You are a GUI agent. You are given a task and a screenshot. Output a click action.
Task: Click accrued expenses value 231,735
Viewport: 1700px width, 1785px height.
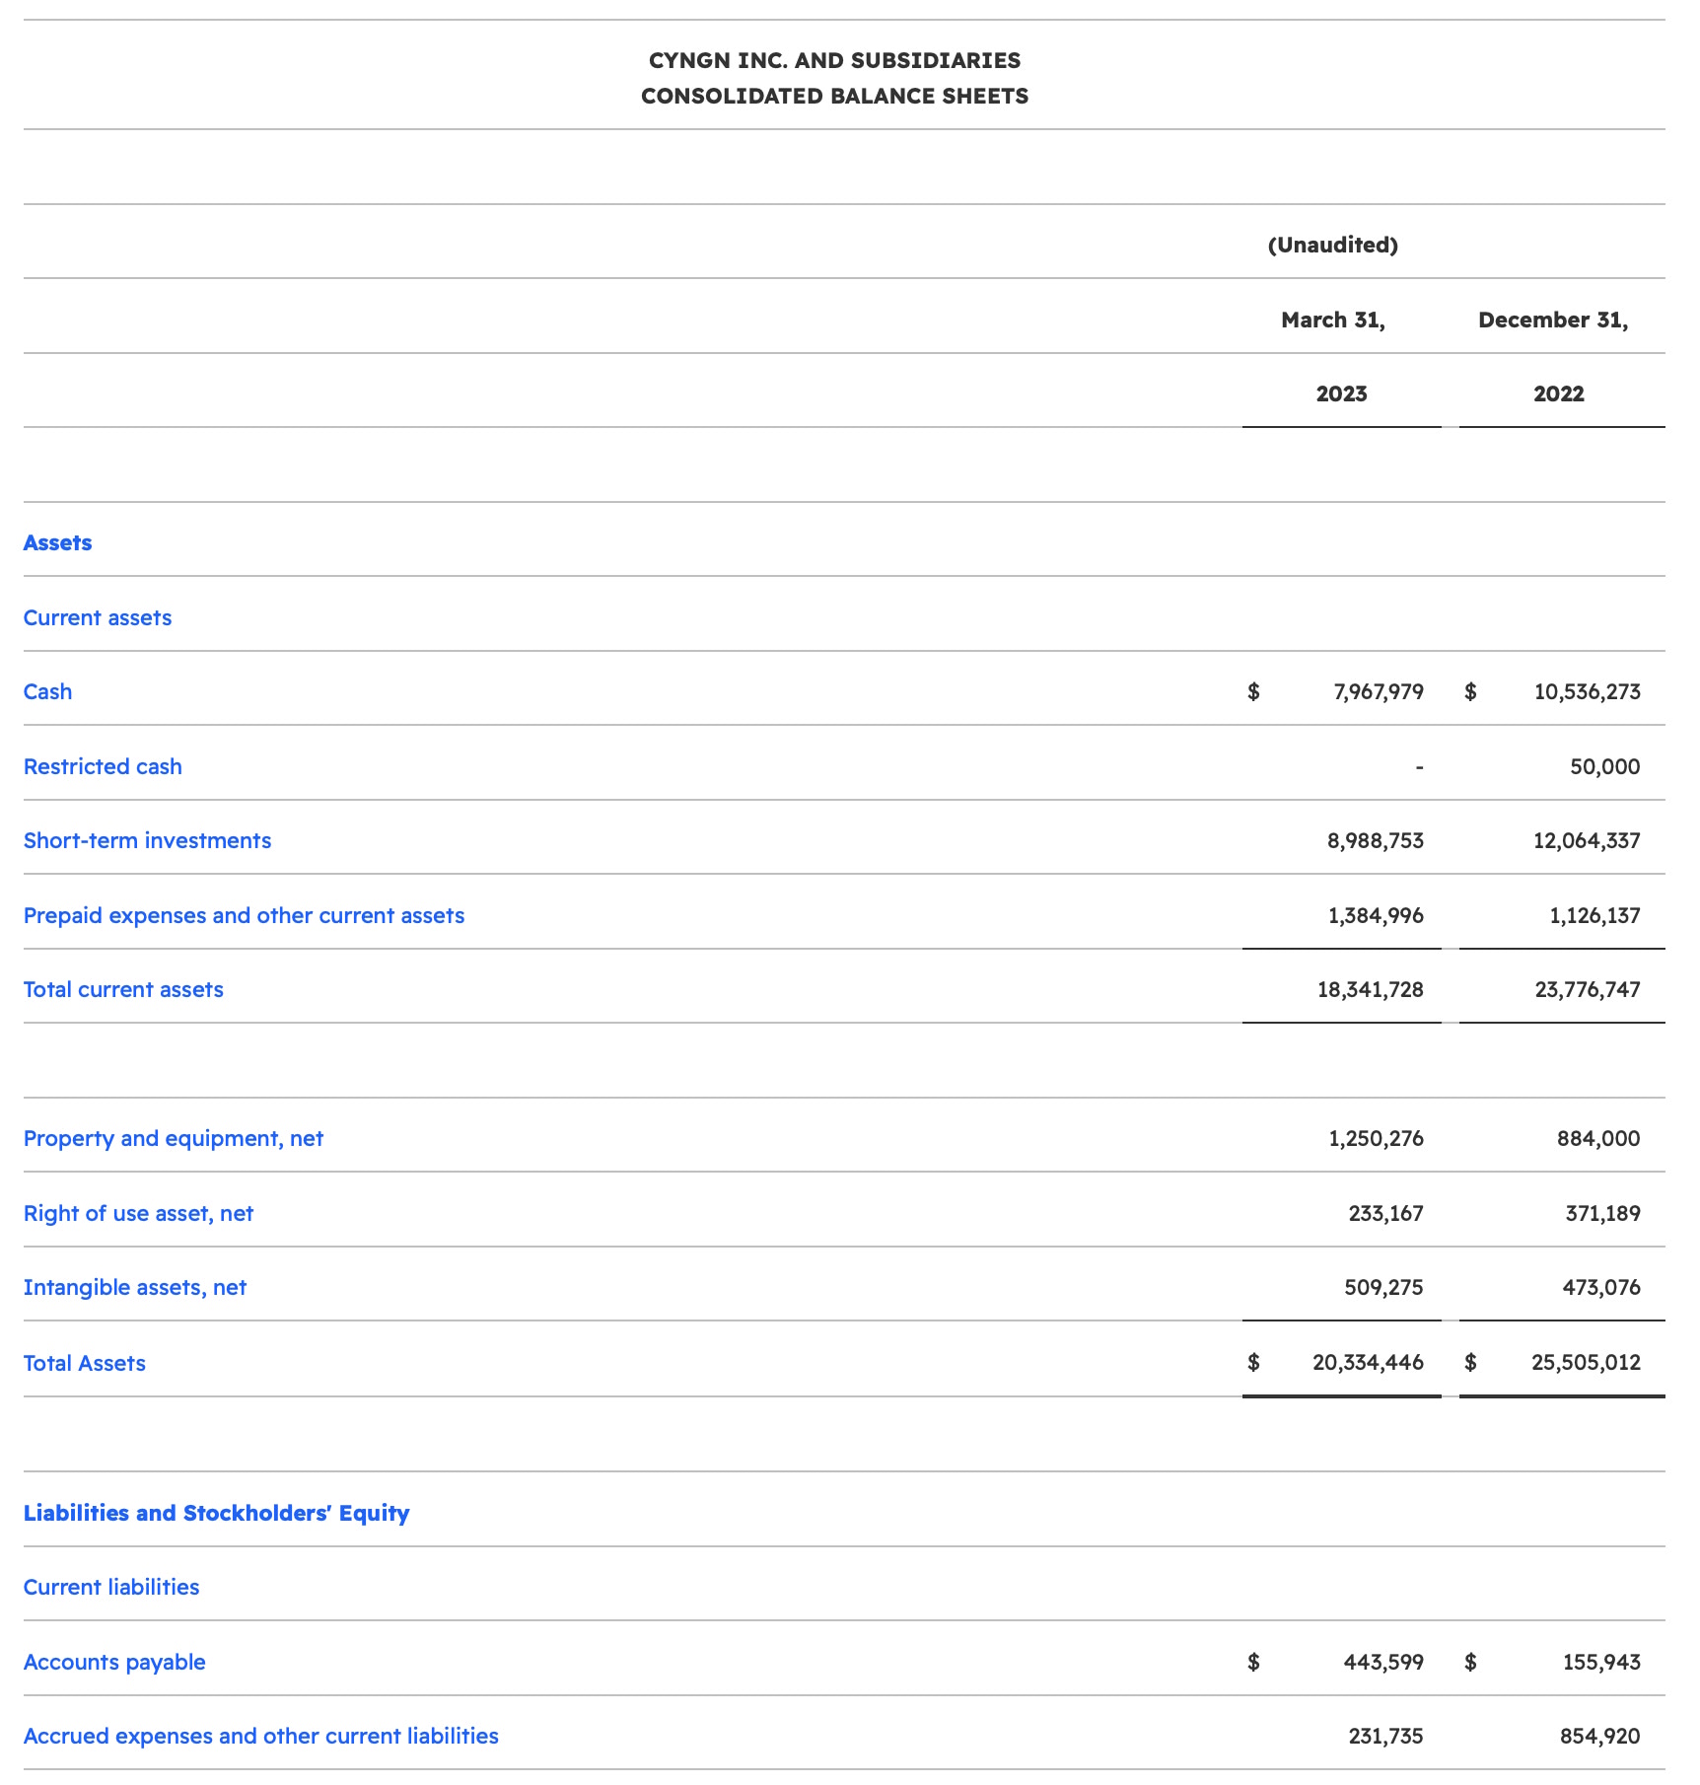[x=1386, y=1737]
